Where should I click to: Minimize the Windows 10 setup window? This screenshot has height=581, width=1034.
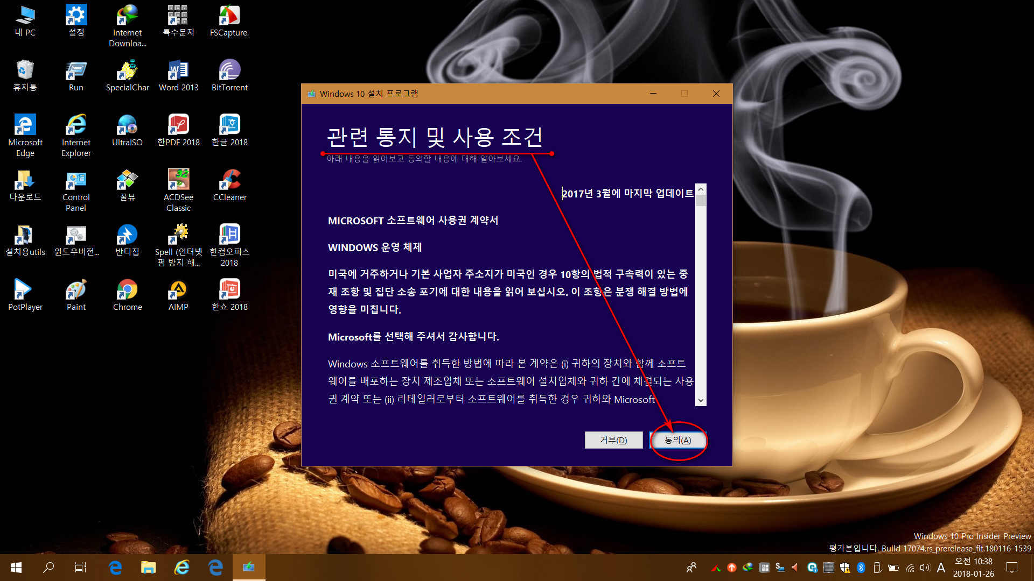(653, 94)
